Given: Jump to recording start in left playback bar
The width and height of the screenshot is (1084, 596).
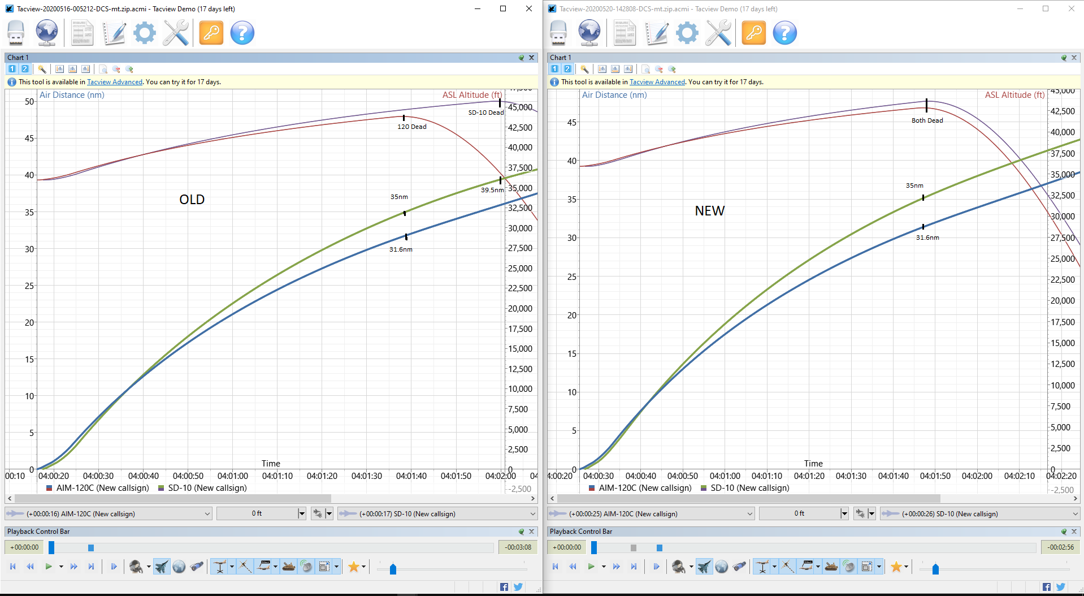Looking at the screenshot, I should coord(12,567).
